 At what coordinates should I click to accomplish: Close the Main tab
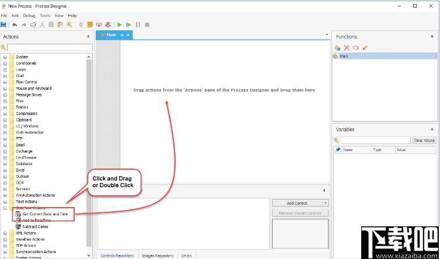pos(128,35)
